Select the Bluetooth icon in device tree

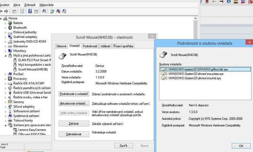click(x=10, y=28)
